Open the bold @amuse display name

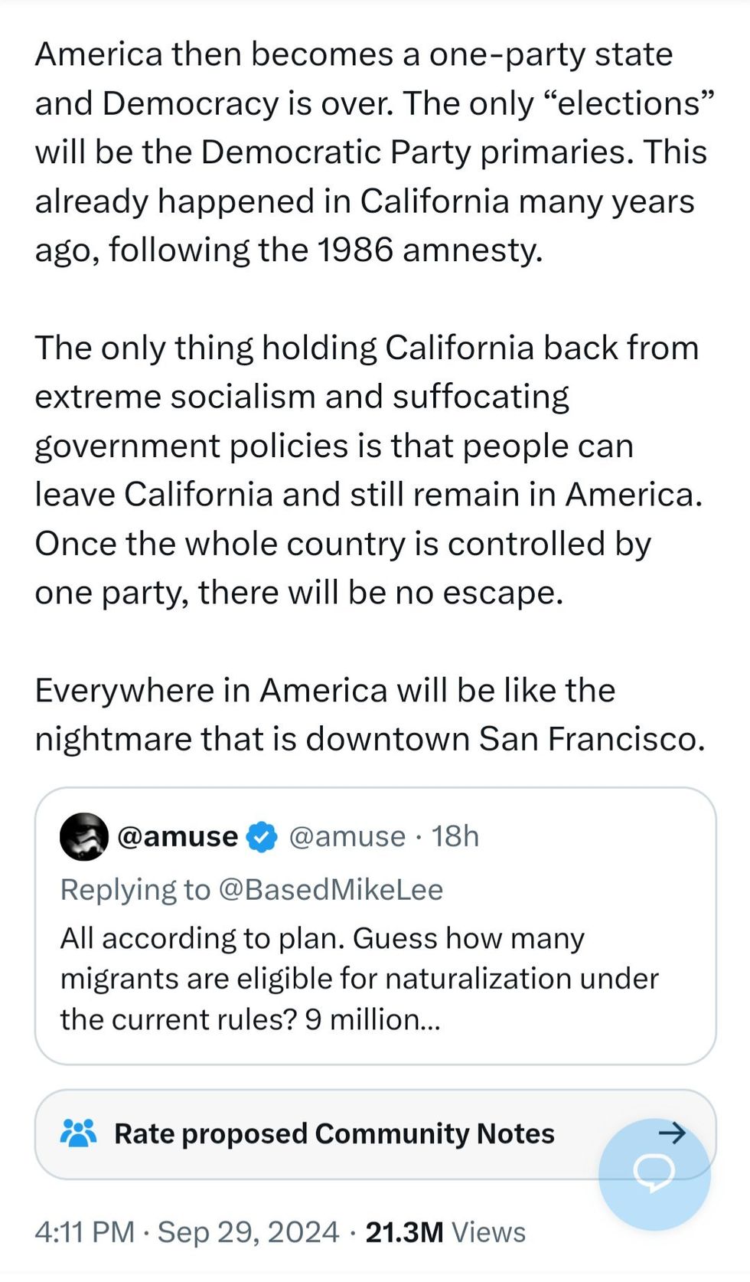[177, 836]
